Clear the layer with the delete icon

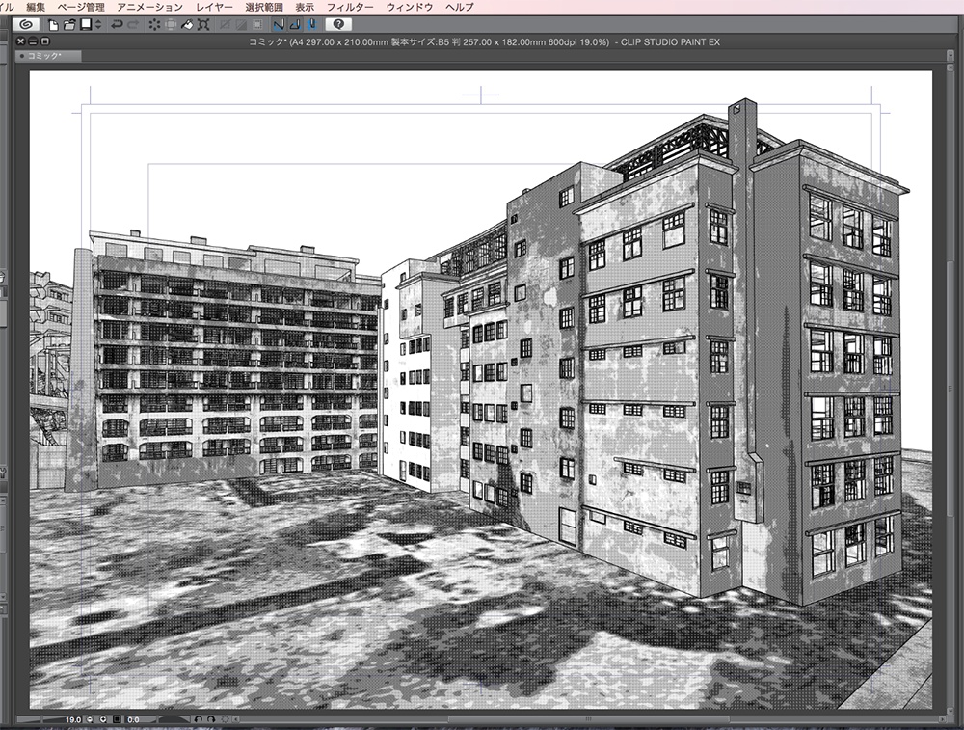154,25
